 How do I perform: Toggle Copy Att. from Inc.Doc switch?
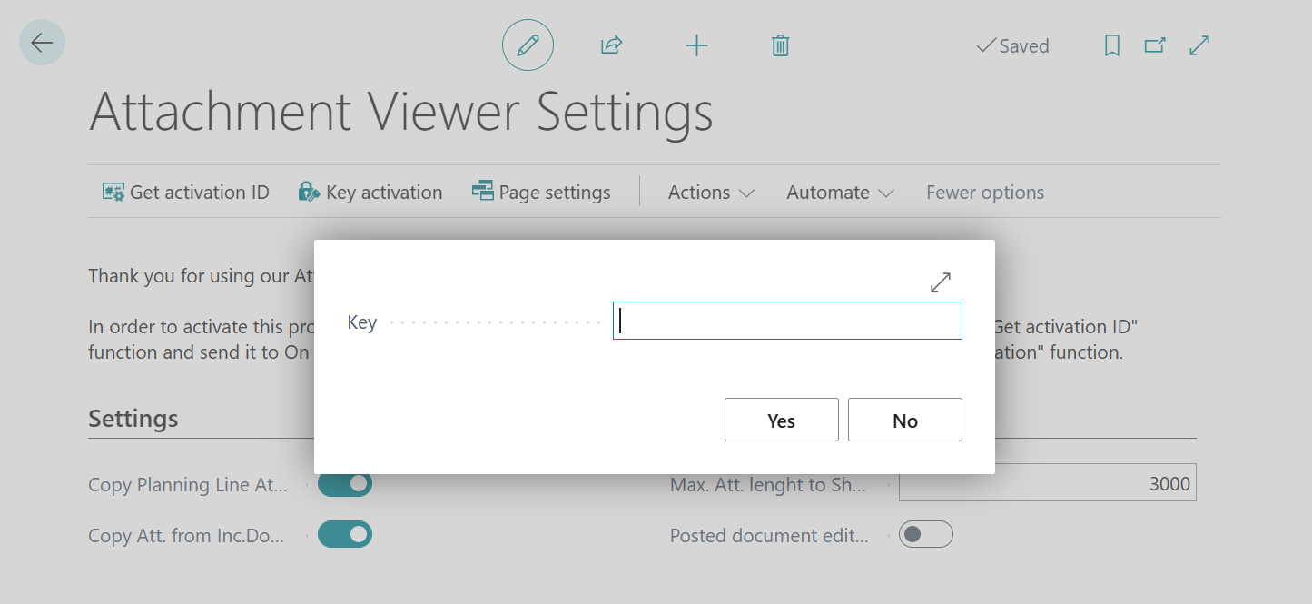345,535
